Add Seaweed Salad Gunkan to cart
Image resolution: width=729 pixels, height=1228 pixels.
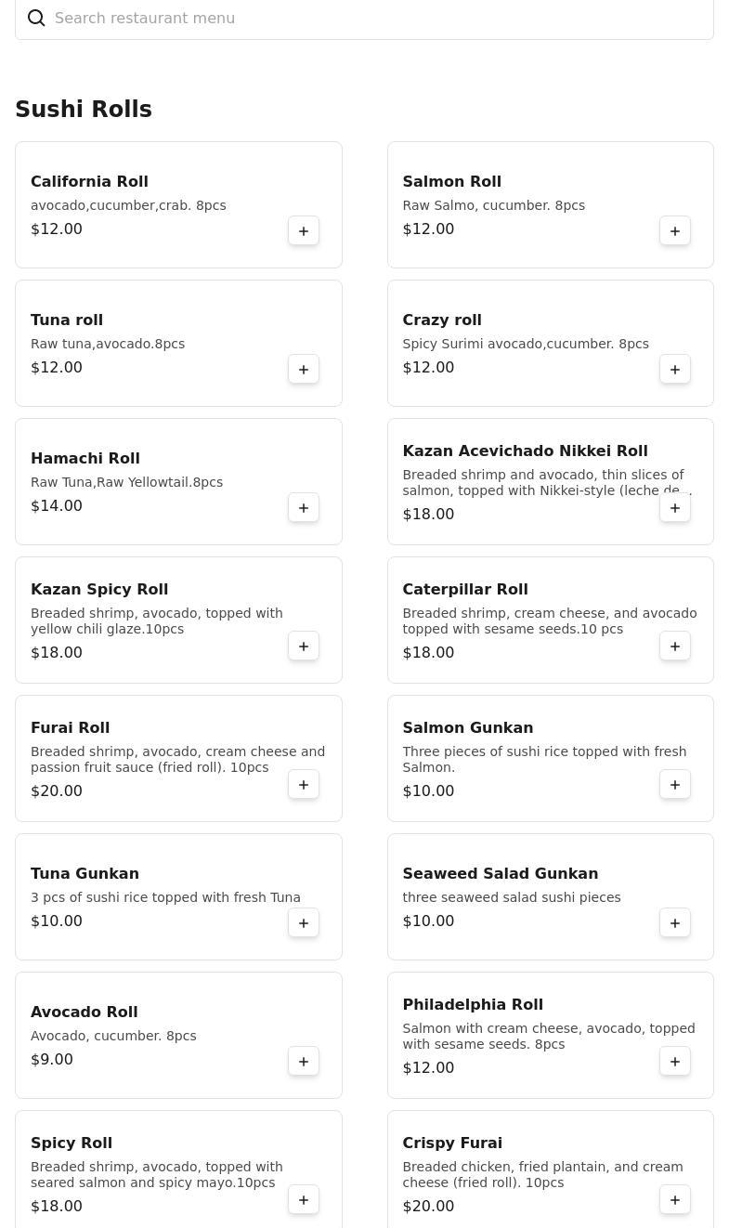click(x=675, y=923)
